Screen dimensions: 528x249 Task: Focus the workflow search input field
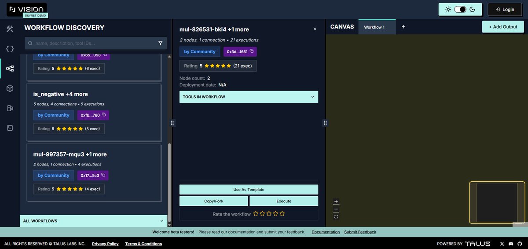[x=95, y=43]
